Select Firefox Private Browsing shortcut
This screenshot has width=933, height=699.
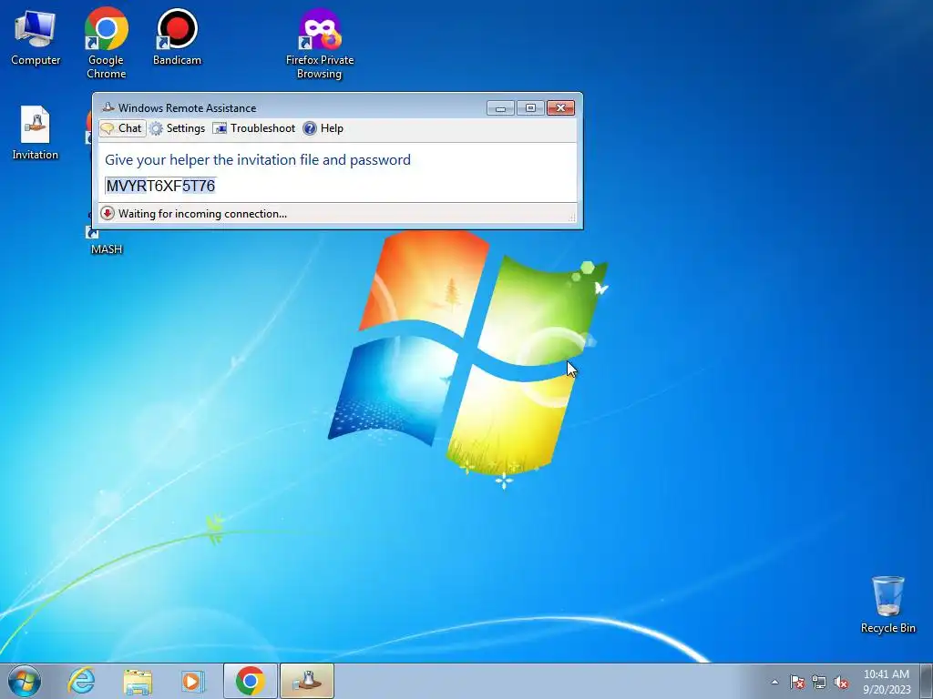tap(320, 43)
